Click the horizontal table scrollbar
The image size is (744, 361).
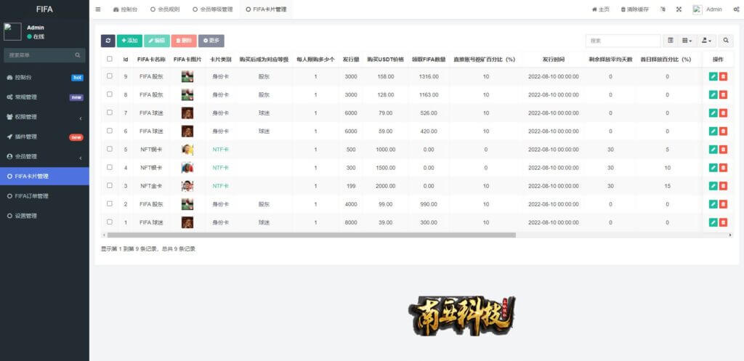click(x=311, y=235)
